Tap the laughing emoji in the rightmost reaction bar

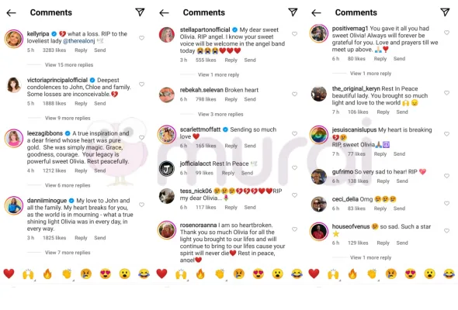coord(449,274)
